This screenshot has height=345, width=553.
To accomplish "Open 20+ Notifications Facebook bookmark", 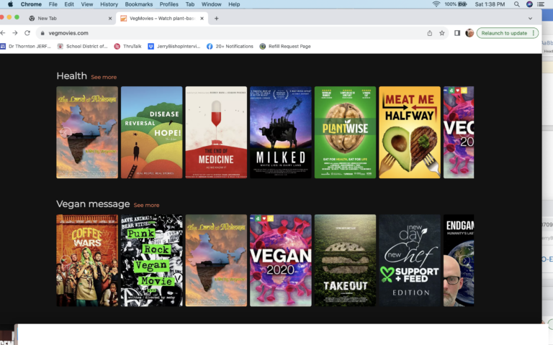I will [230, 46].
